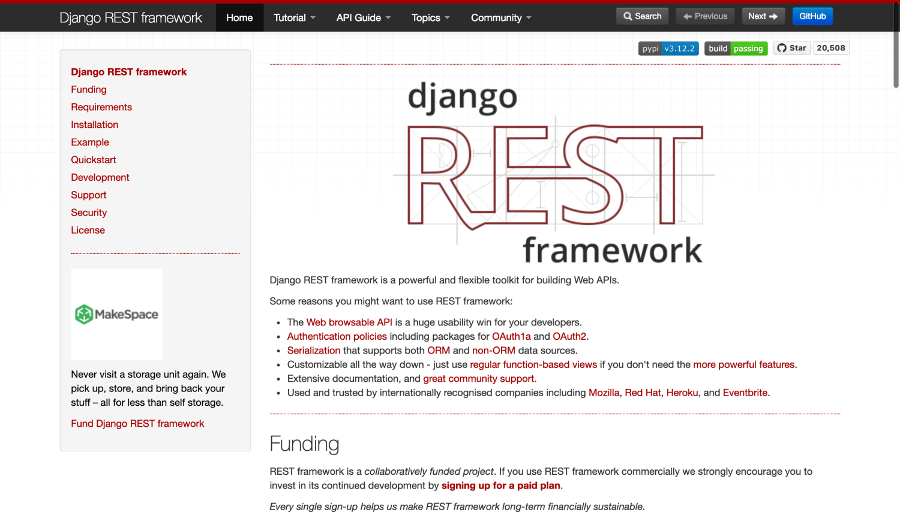Open the Topics dropdown menu

coord(430,17)
